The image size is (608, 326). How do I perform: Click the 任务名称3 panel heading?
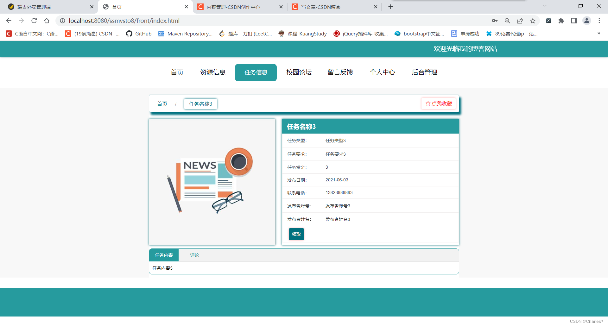[301, 127]
